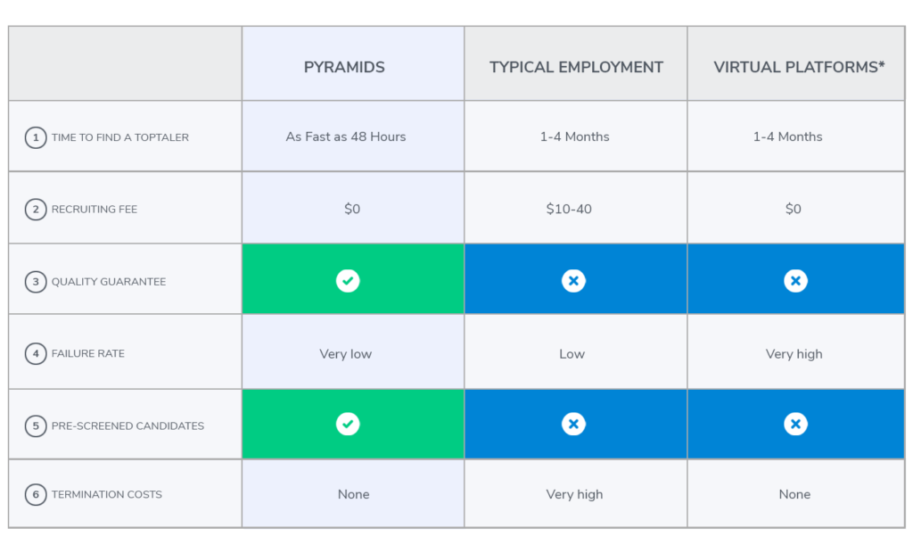Select the number 3 circle for Quality Guarantee
The image size is (913, 545).
[36, 282]
